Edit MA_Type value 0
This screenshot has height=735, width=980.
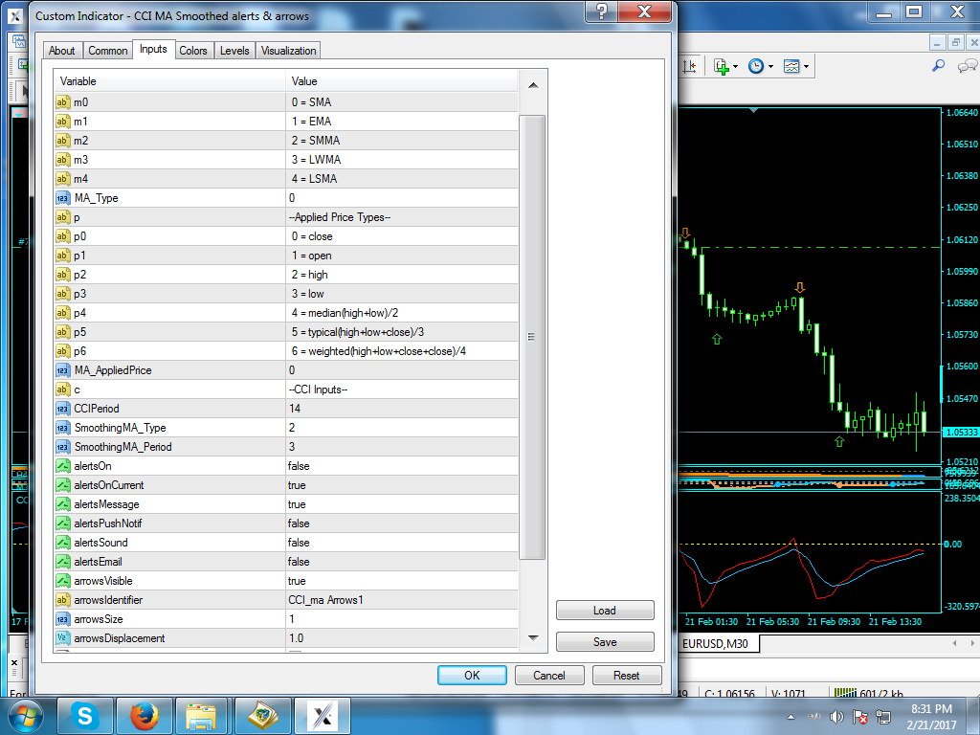[402, 198]
